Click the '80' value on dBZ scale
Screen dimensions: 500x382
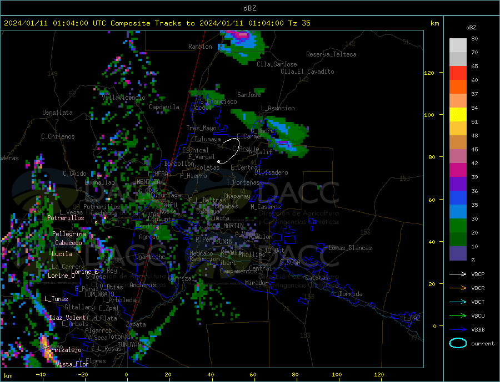point(474,38)
